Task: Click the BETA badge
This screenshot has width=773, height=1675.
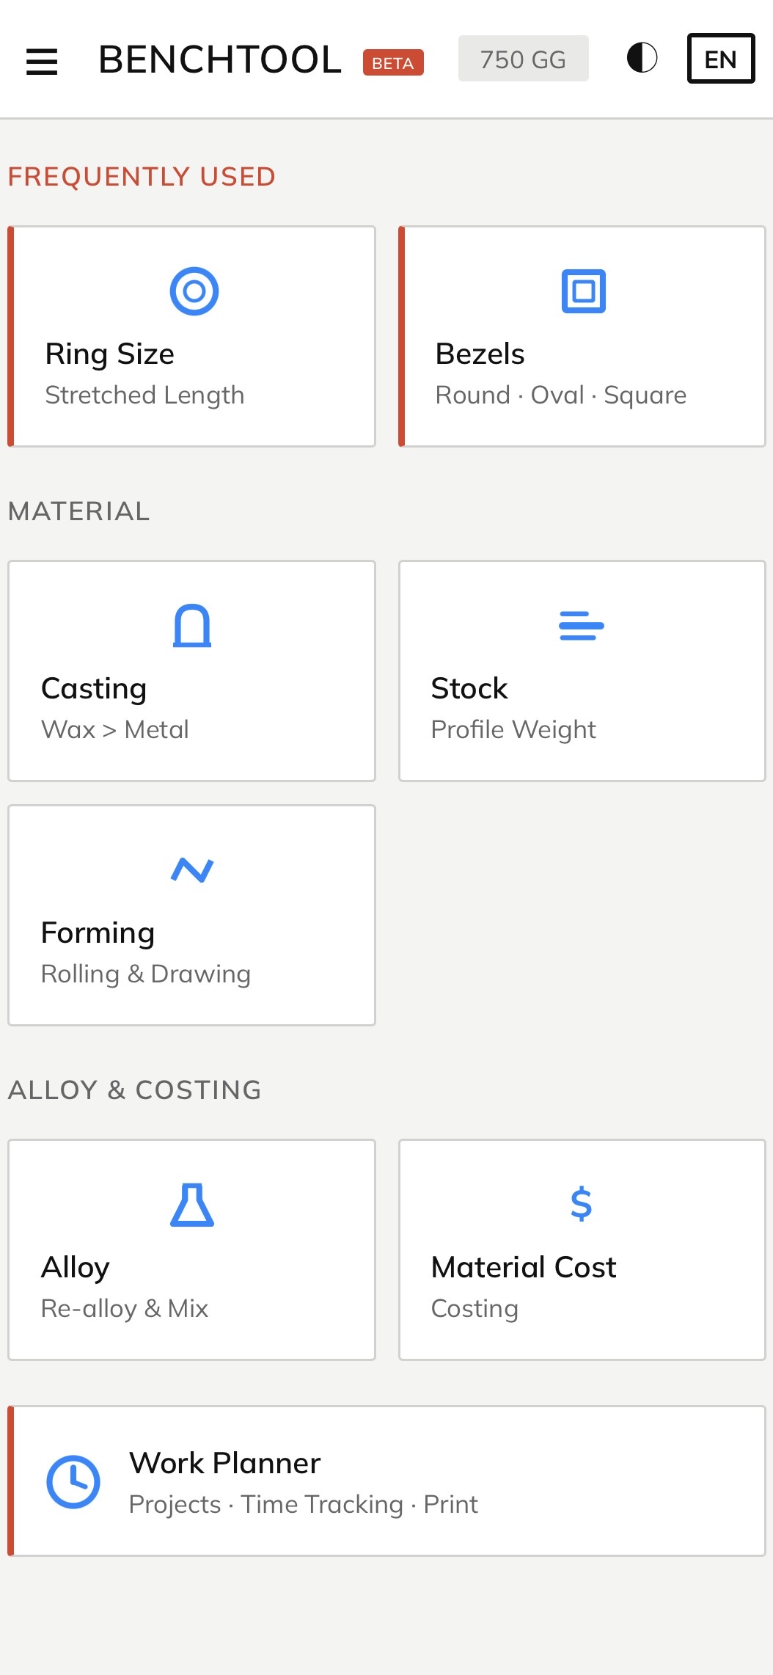Action: [393, 63]
